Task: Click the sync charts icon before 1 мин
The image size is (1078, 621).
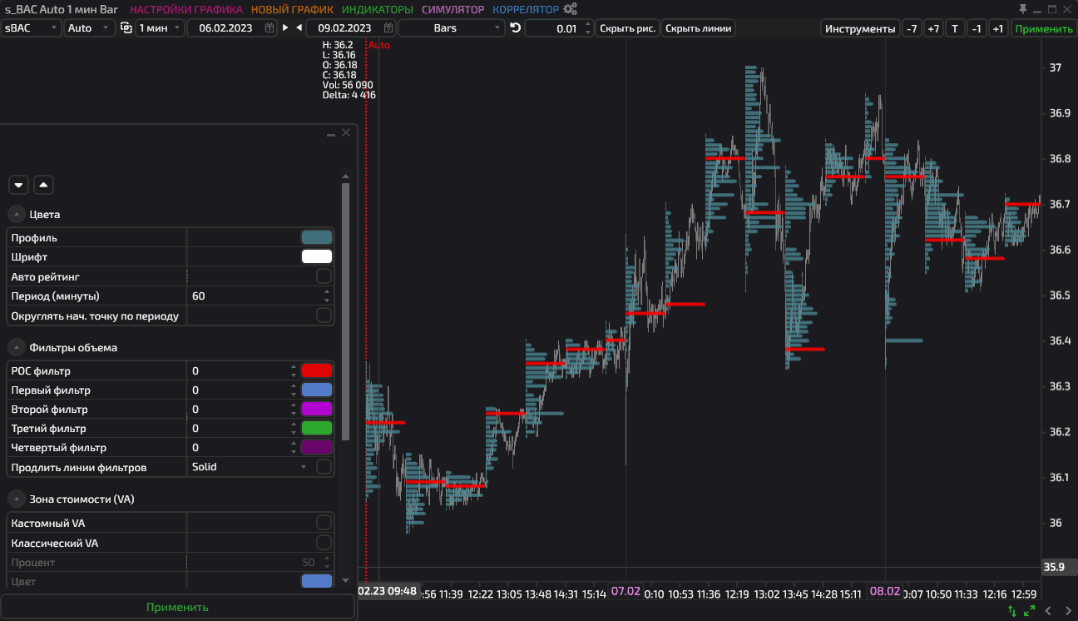Action: (126, 27)
